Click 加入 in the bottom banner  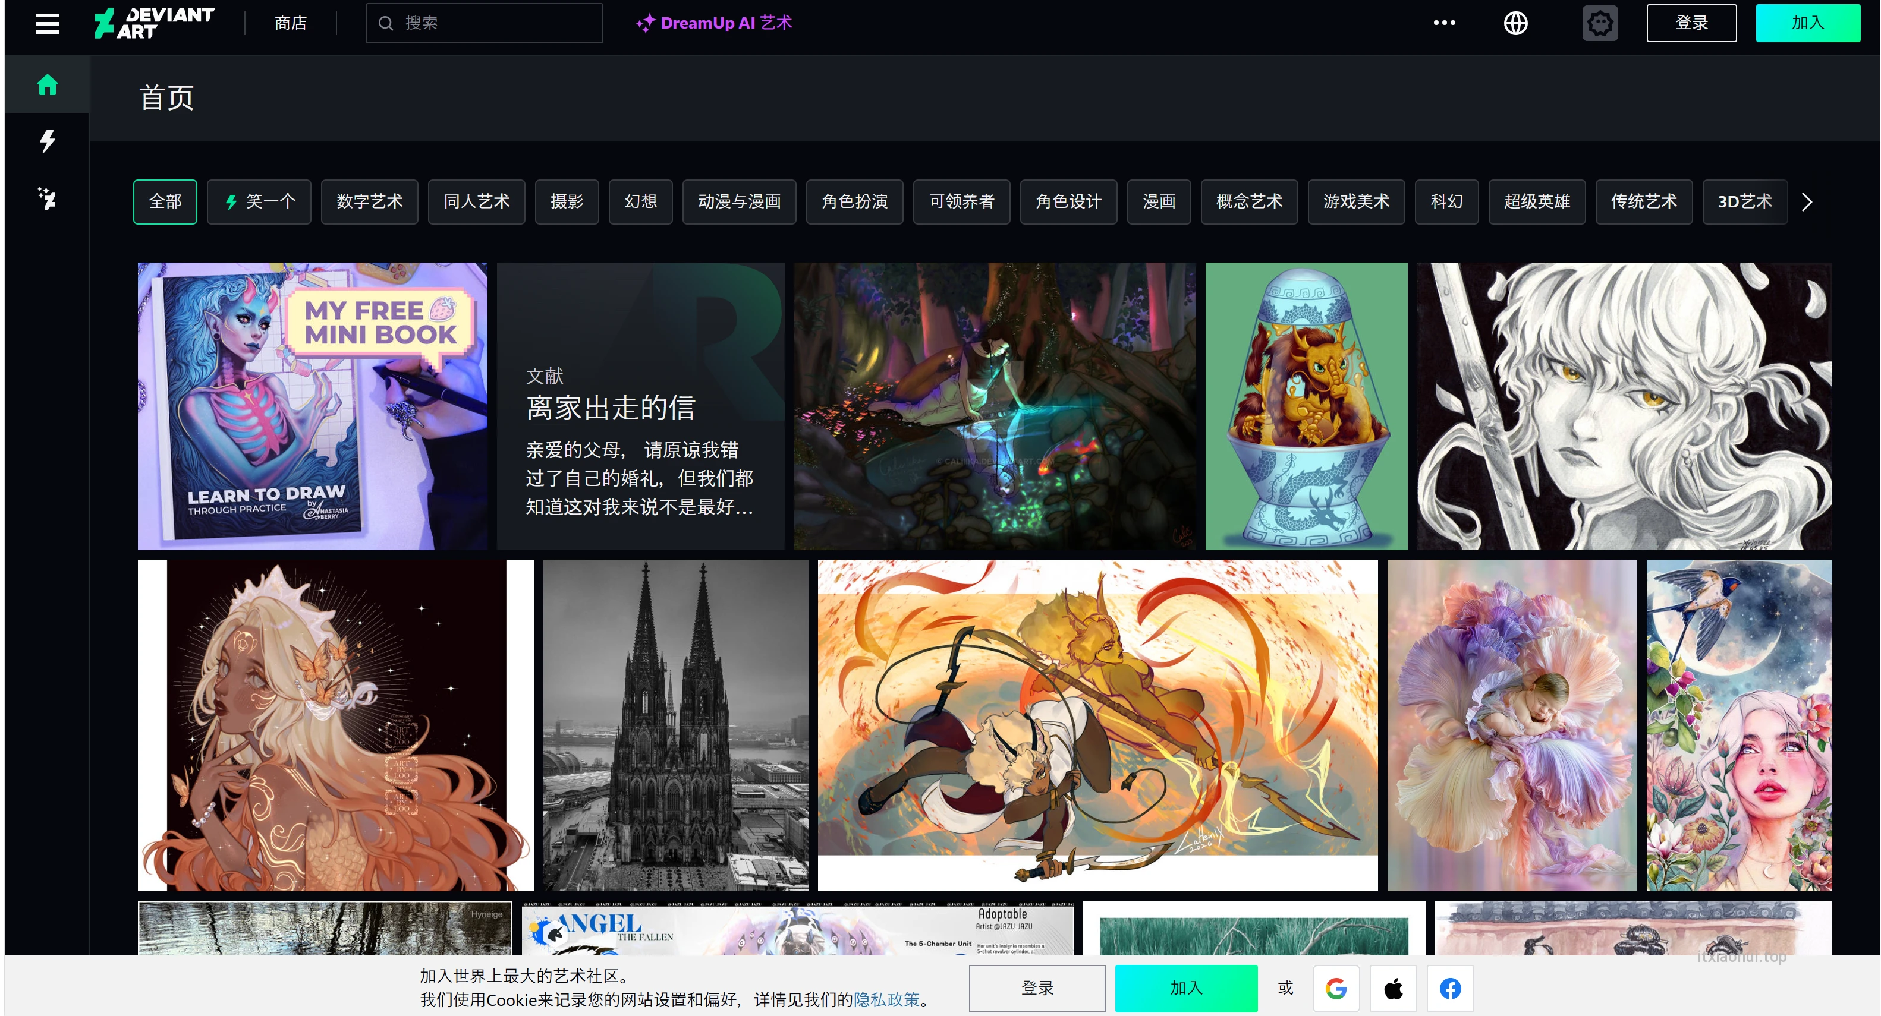click(x=1186, y=988)
